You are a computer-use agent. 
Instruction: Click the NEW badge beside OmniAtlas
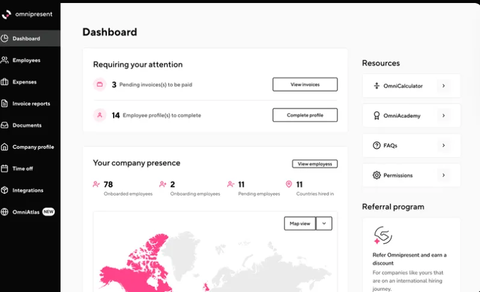(x=48, y=212)
